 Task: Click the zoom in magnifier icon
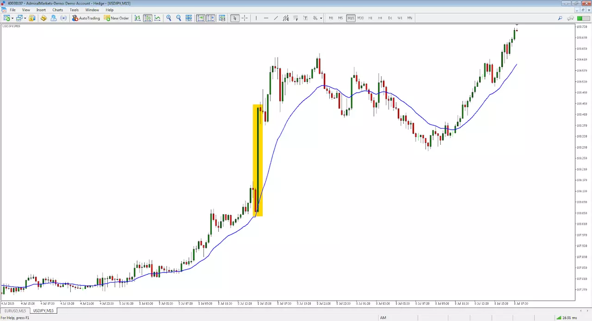click(x=169, y=18)
